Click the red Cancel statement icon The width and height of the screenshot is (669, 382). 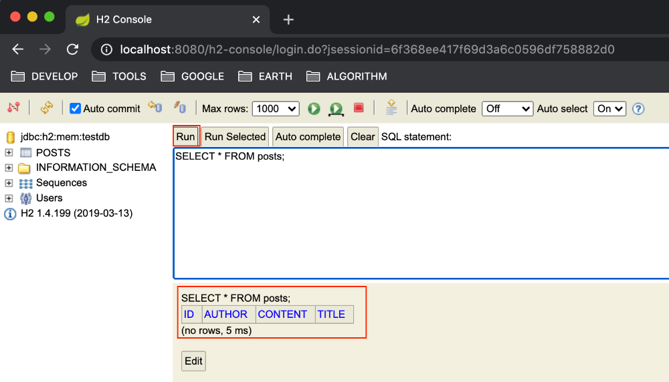point(359,108)
